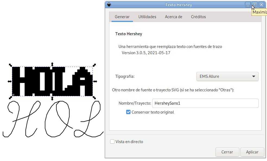Open the Tipografía dropdown showing EMS Allure

coord(227,76)
